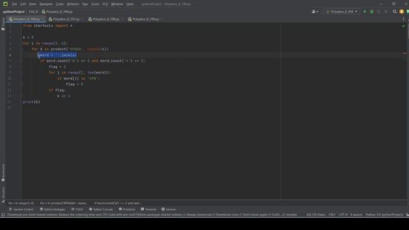
Task: Click green checkmark inspection indicator
Action: click(403, 26)
